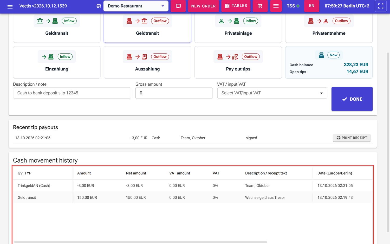Click the 'signed' status in recent tip payouts

251,138
